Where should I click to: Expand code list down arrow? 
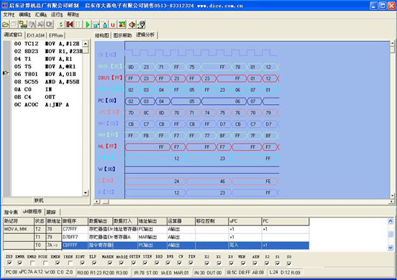tap(86, 193)
